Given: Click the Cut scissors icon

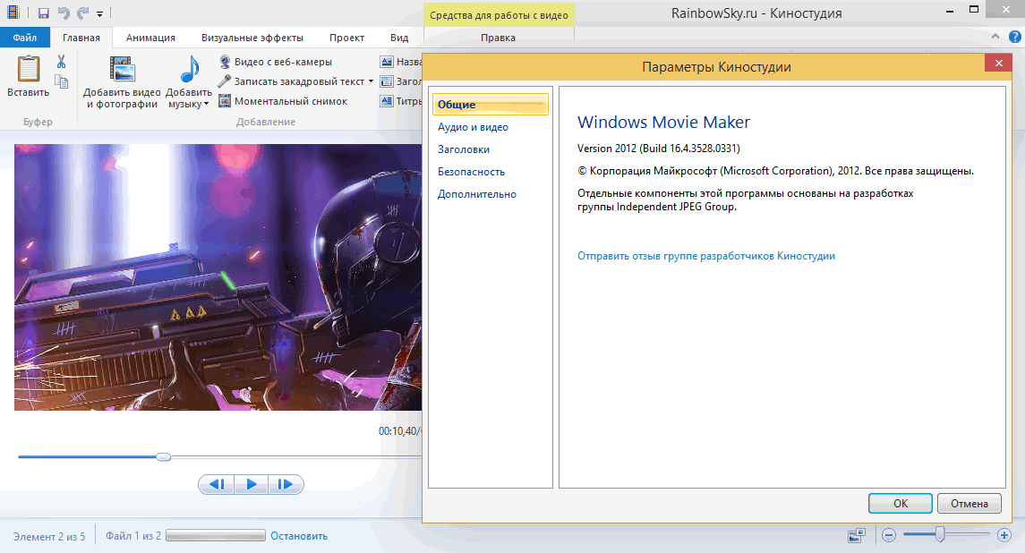Looking at the screenshot, I should point(62,62).
